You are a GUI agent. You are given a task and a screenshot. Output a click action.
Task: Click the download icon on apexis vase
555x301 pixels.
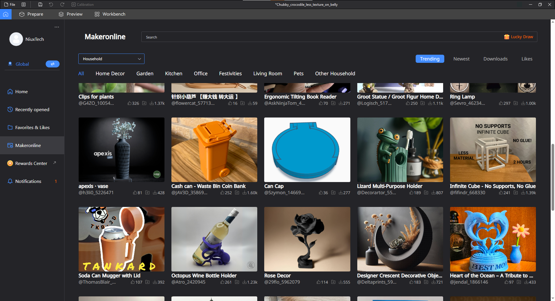pos(155,192)
